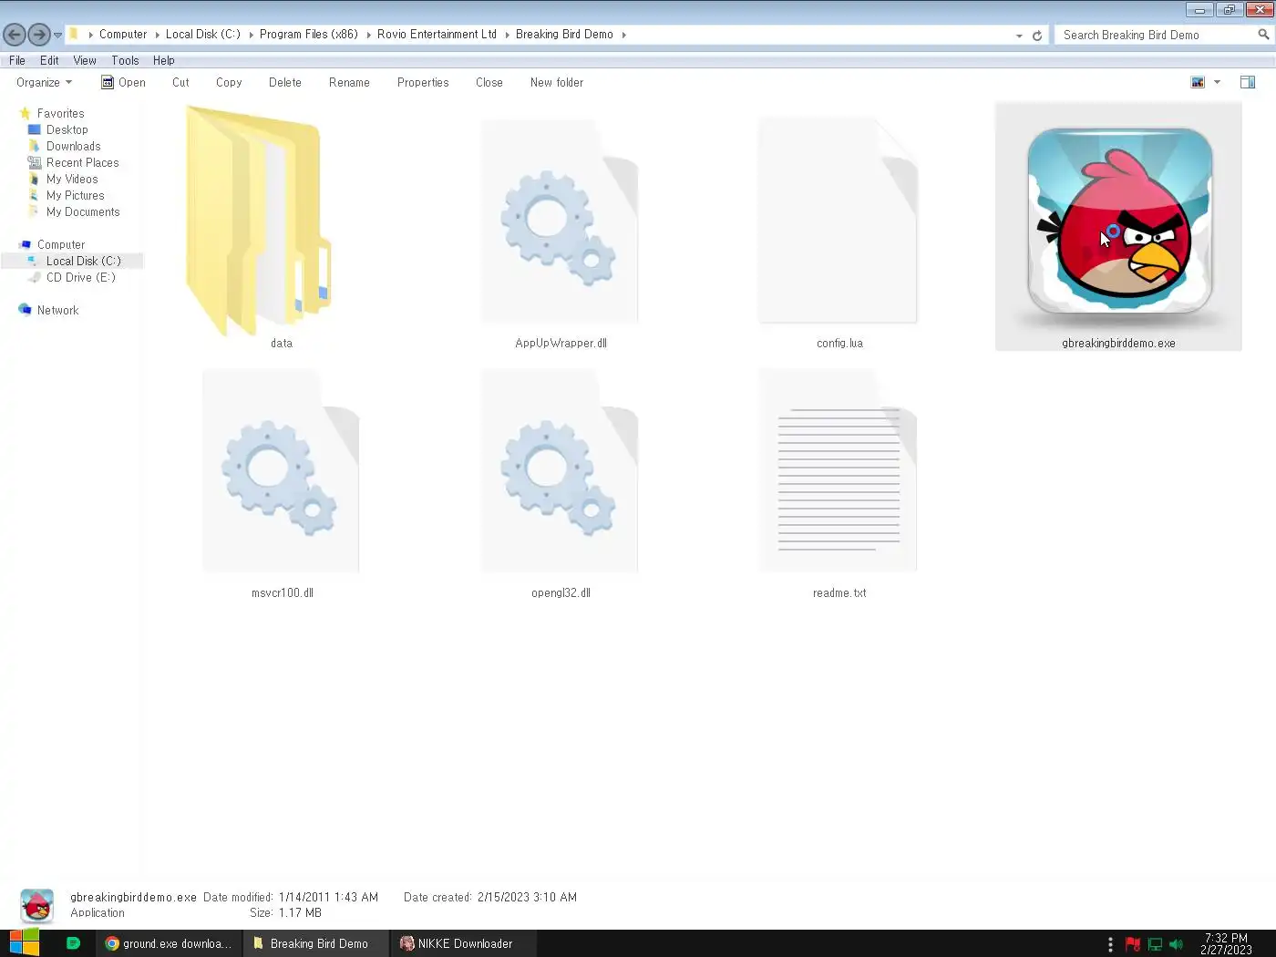Open the Organize dropdown
The height and width of the screenshot is (957, 1276).
(44, 82)
